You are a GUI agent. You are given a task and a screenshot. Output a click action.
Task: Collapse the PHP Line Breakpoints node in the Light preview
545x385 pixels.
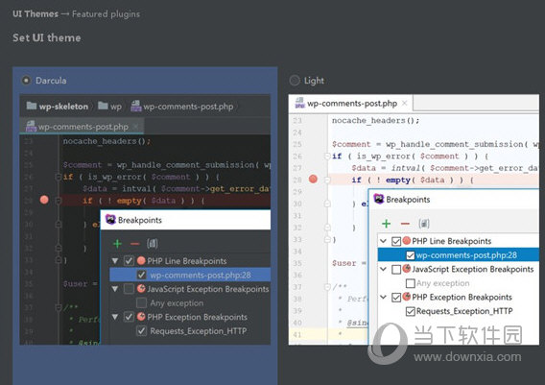[383, 241]
